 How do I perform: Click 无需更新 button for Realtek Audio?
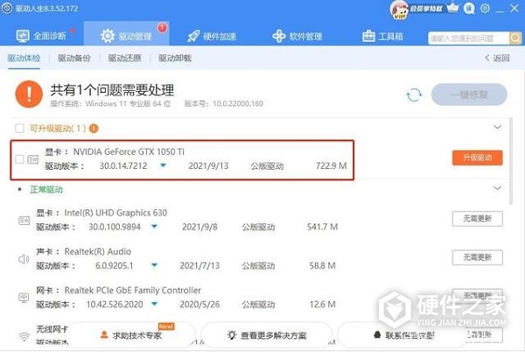[x=477, y=257]
